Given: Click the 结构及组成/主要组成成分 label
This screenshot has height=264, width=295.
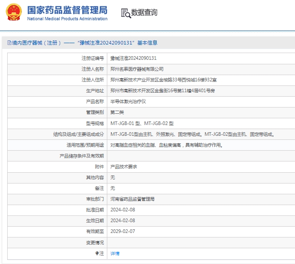Looking at the screenshot, I should (79, 134).
